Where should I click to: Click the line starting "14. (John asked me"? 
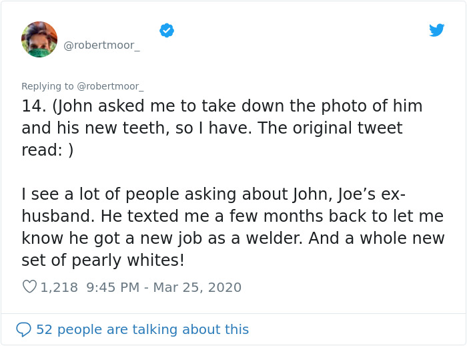click(x=221, y=106)
